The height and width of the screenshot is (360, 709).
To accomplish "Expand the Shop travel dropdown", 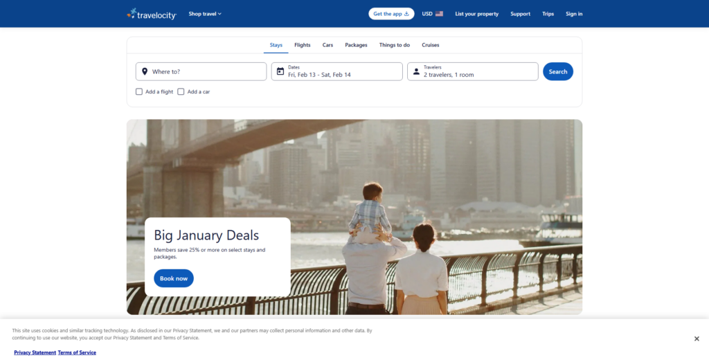I will (205, 14).
